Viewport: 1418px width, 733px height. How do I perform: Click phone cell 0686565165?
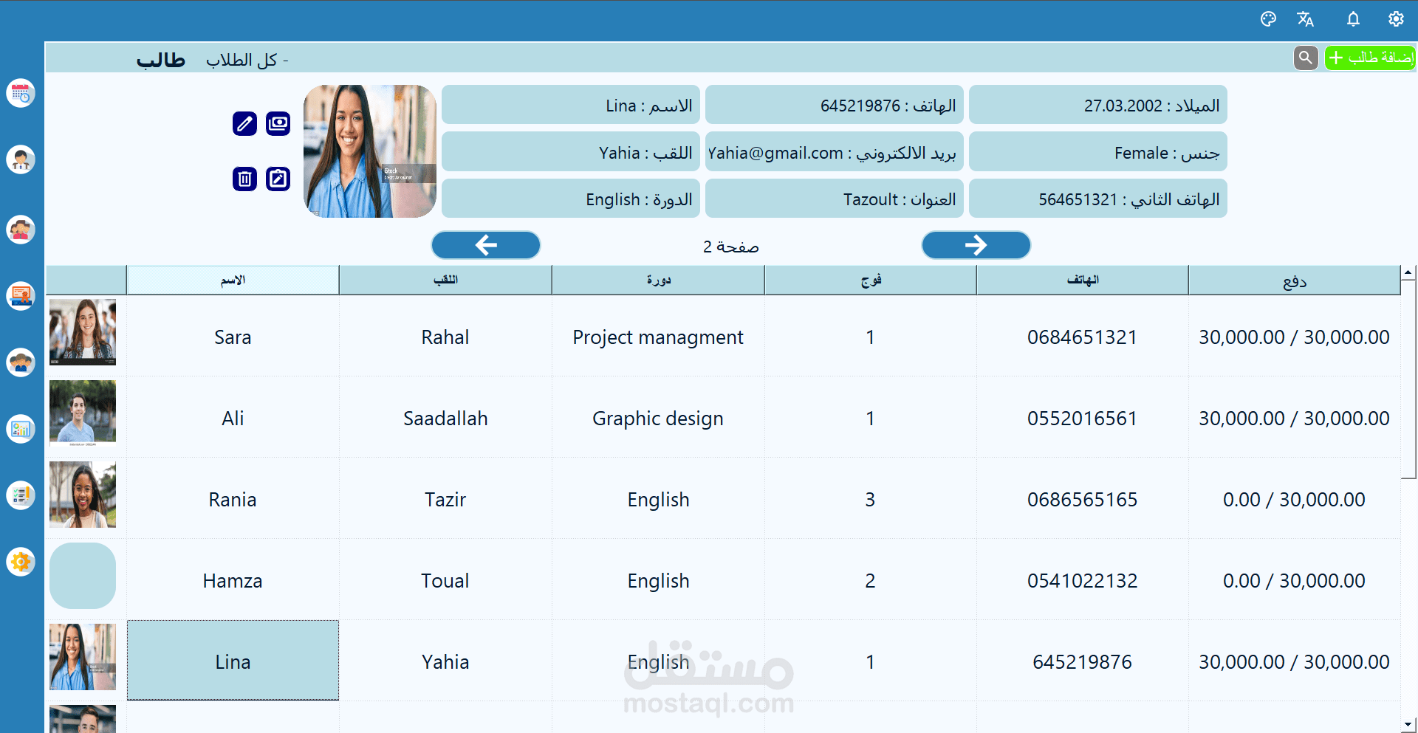pos(1083,499)
